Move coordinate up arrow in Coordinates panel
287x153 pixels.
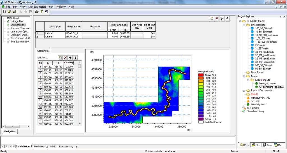70,58
